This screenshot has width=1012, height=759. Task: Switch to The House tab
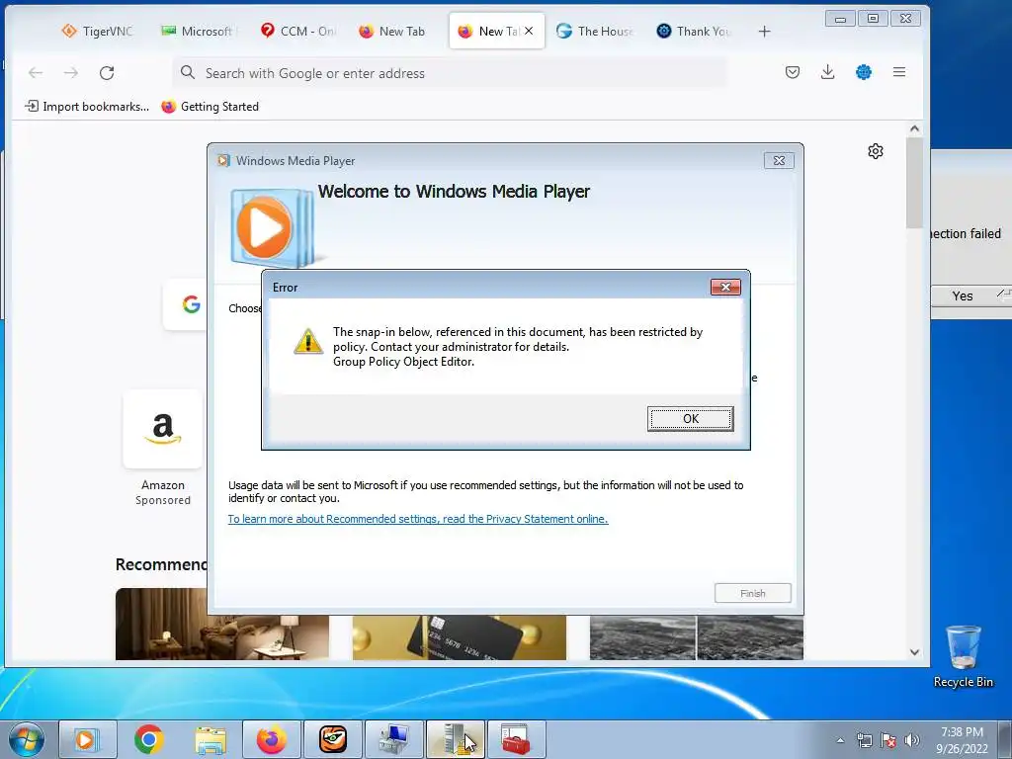[x=594, y=31]
